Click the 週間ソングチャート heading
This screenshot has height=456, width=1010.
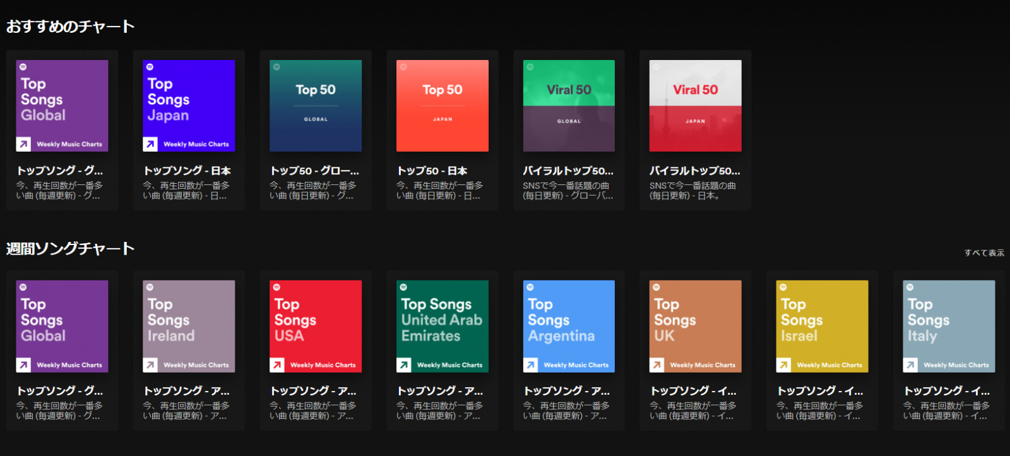tap(71, 248)
